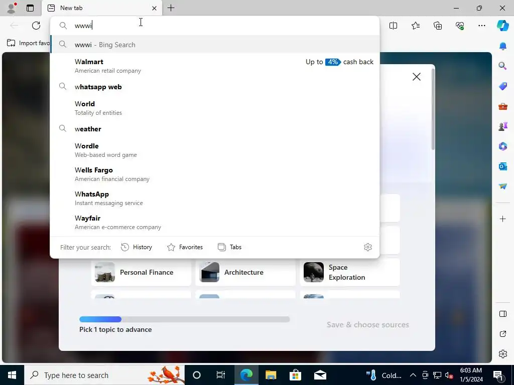Image resolution: width=514 pixels, height=385 pixels.
Task: Filter search by Tabs
Action: [x=229, y=247]
